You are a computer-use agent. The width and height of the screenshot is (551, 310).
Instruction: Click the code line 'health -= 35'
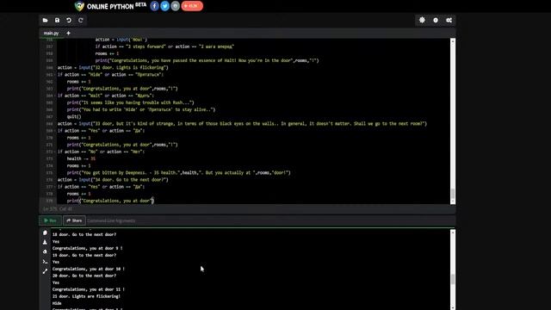[x=81, y=158]
